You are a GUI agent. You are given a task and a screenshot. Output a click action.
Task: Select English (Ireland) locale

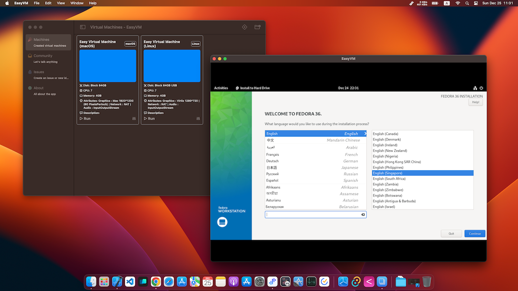pyautogui.click(x=422, y=145)
